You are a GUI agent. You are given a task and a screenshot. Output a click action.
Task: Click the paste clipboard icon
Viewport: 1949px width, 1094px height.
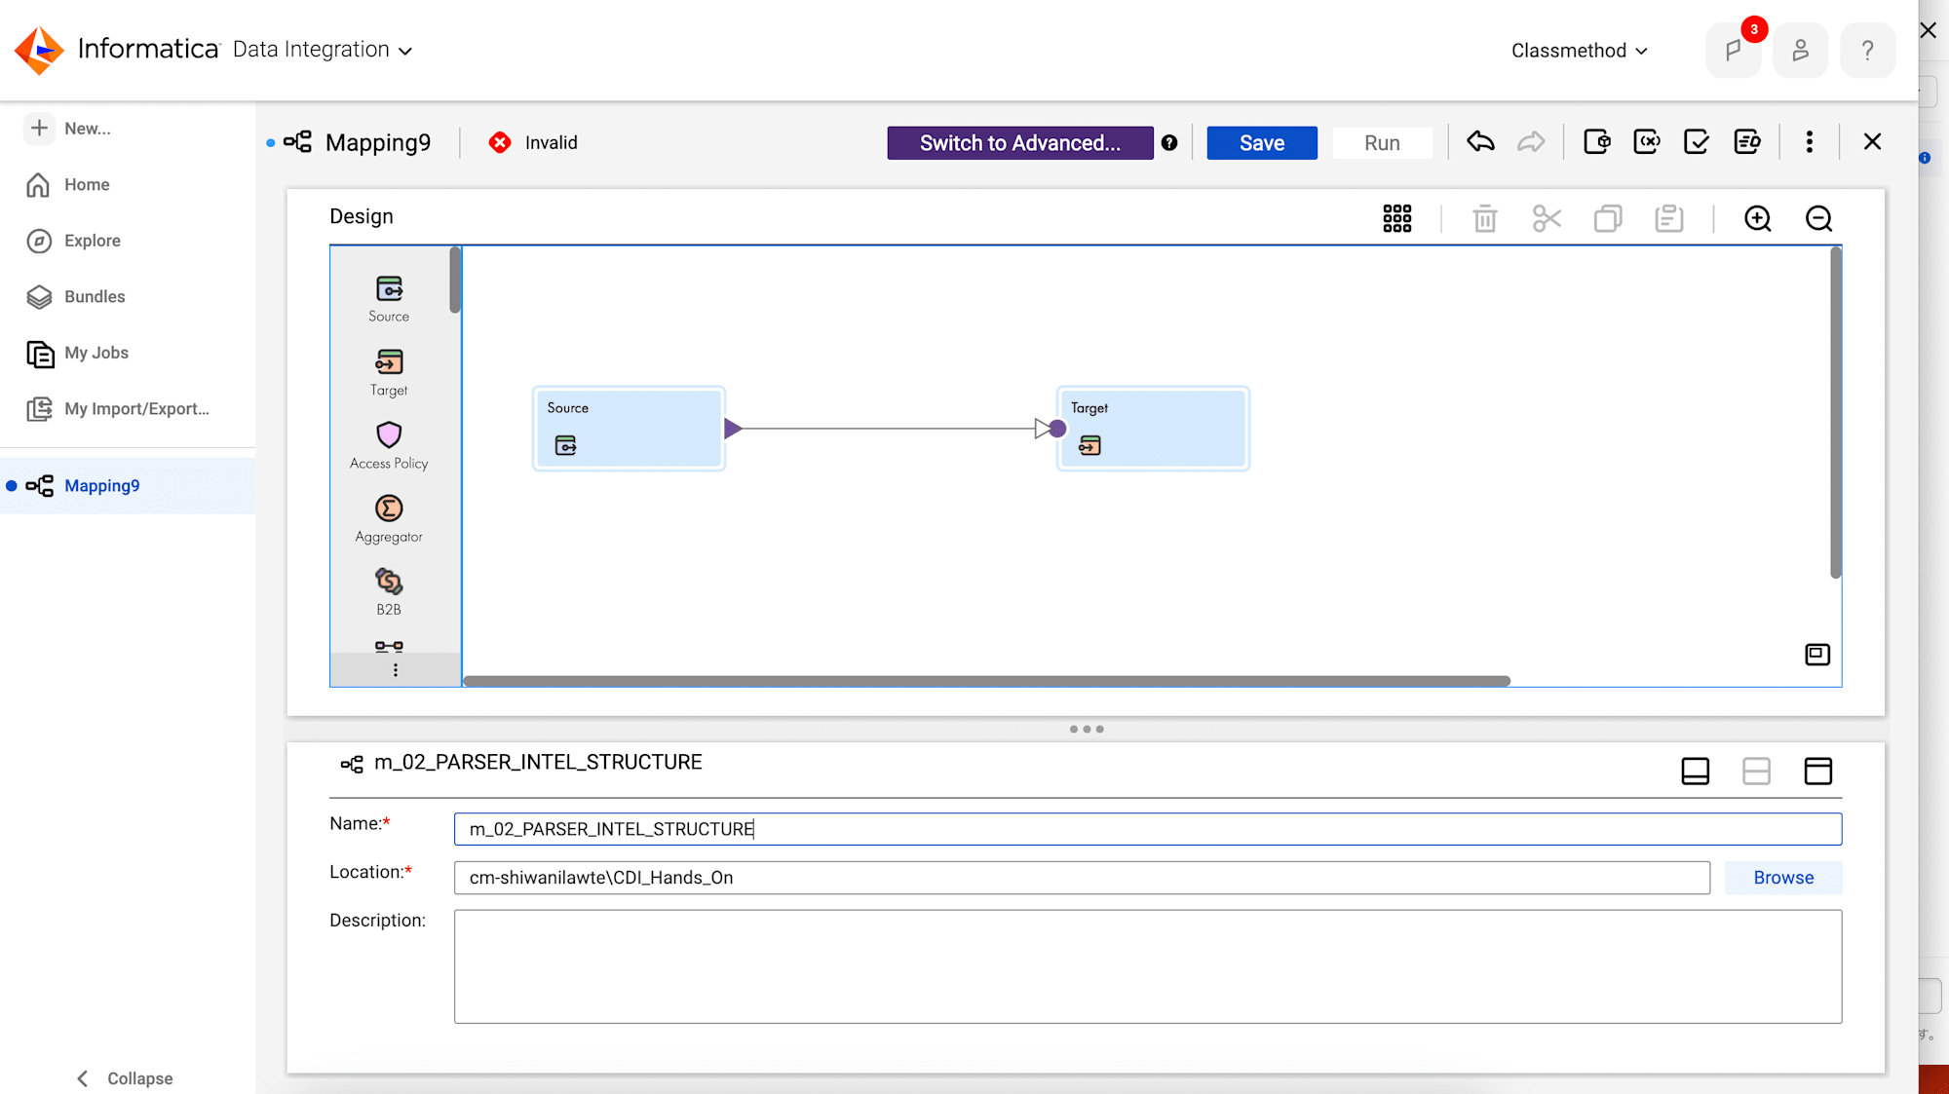coord(1668,218)
